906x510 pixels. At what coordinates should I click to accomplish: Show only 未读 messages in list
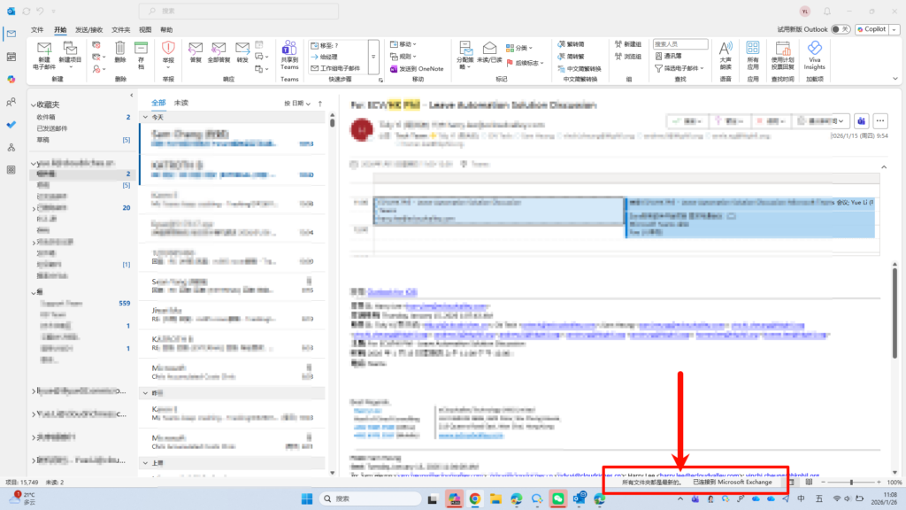(x=181, y=103)
